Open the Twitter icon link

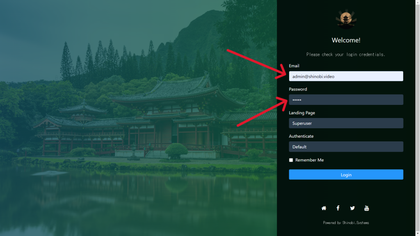coord(352,208)
